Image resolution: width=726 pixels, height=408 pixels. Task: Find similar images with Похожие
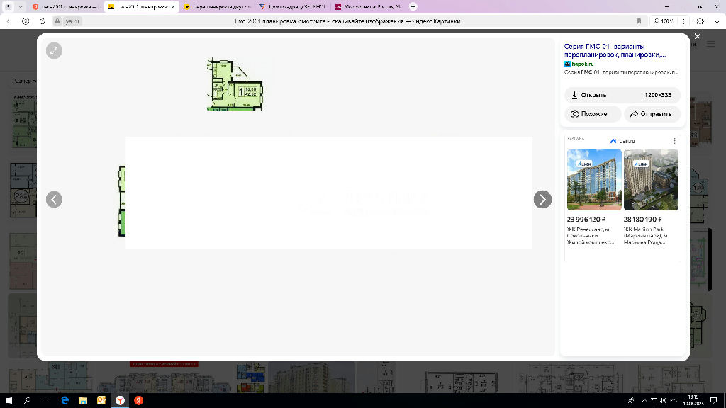(x=593, y=114)
